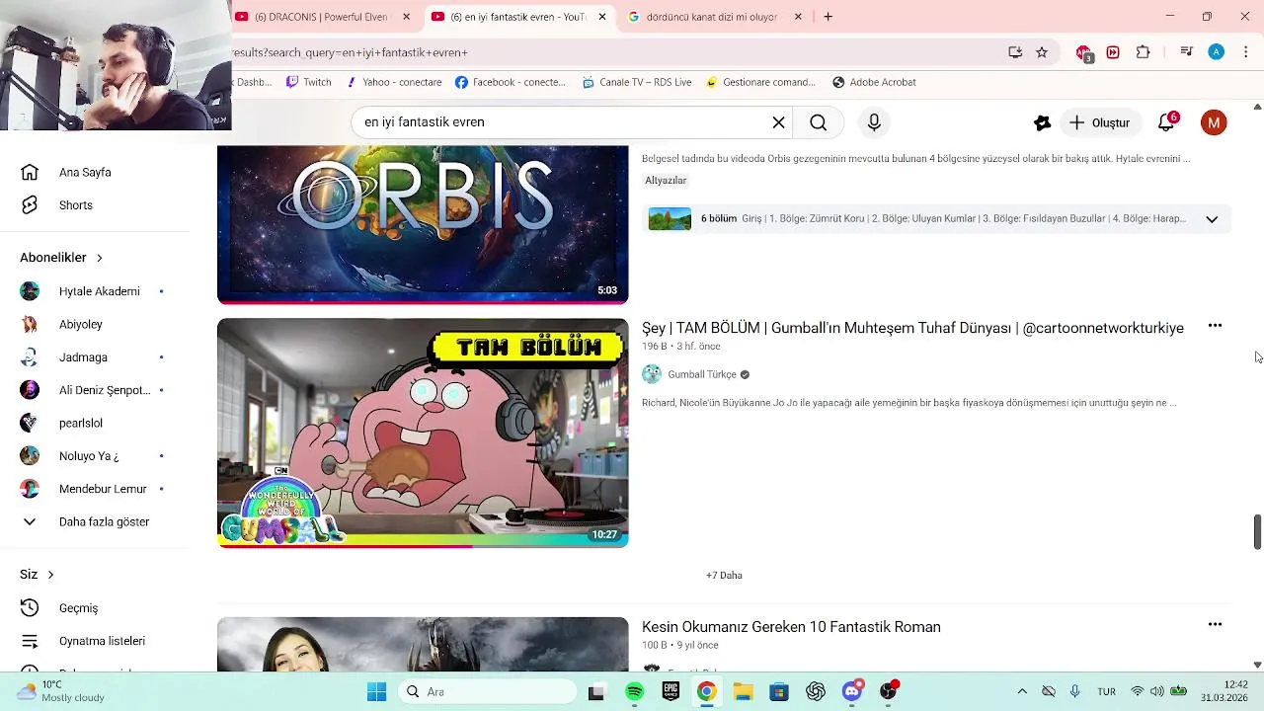This screenshot has width=1264, height=711.
Task: Open the M account avatar menu
Action: click(1214, 122)
